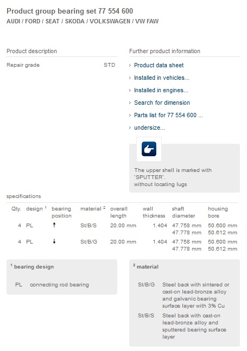This screenshot has height=351, width=247.
Task: Click chevron beside Installed in vehicles
Action: pyautogui.click(x=130, y=78)
